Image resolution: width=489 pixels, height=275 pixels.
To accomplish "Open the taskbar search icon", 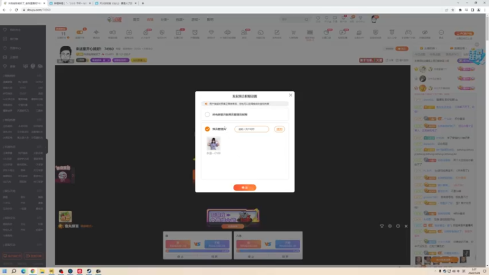I will click(x=13, y=271).
